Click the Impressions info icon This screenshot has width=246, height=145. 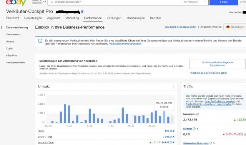tap(198, 114)
